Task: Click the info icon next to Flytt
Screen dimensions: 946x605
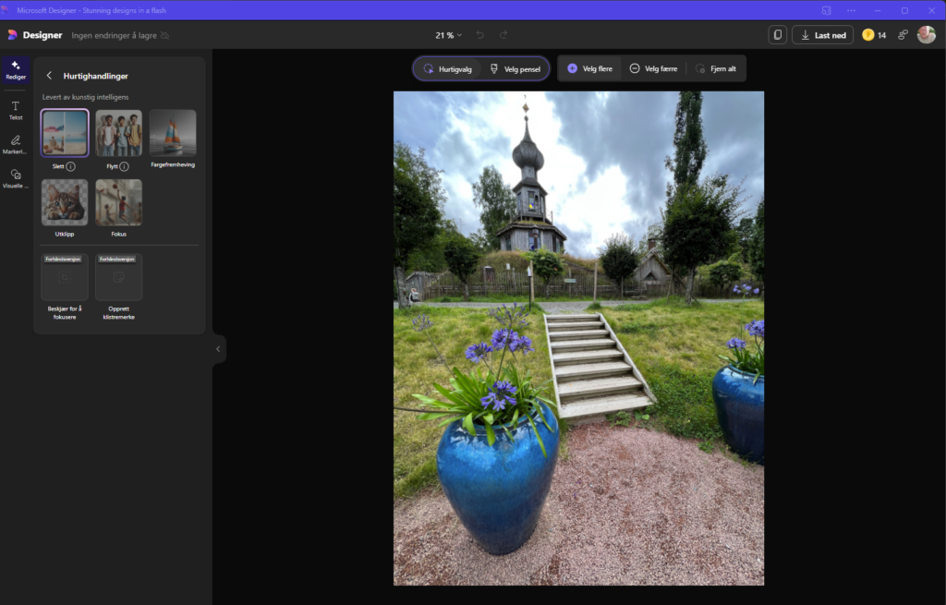Action: [124, 166]
